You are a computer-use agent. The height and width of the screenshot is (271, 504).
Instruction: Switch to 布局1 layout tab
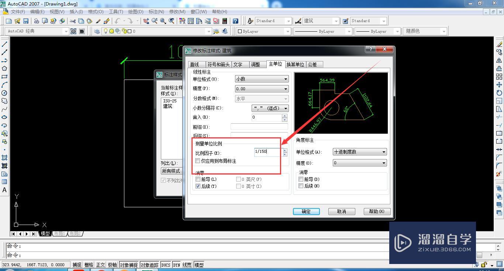click(x=59, y=233)
